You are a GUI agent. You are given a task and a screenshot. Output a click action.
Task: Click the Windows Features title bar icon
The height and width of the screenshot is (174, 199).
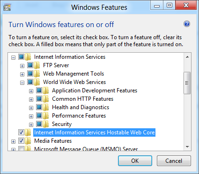7,7
